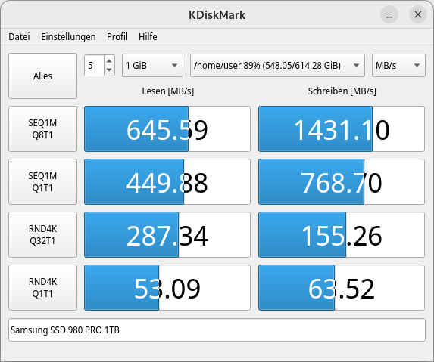Click the Schreiben [MB/s] column header
Screen dimensions: 434x362
tap(342, 91)
